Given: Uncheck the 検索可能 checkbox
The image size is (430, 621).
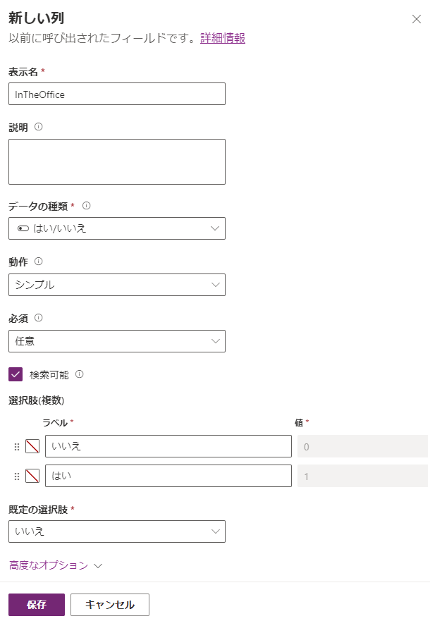Looking at the screenshot, I should tap(16, 374).
